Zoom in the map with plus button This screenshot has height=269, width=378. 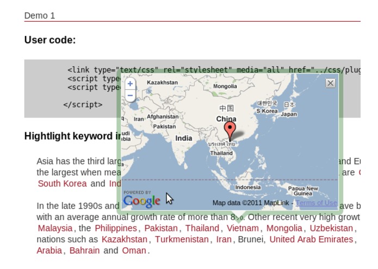pyautogui.click(x=130, y=84)
